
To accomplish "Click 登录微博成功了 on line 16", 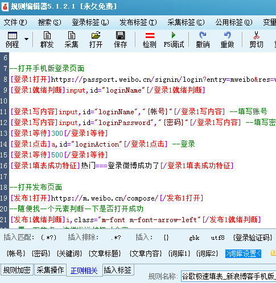I will pos(133,166).
